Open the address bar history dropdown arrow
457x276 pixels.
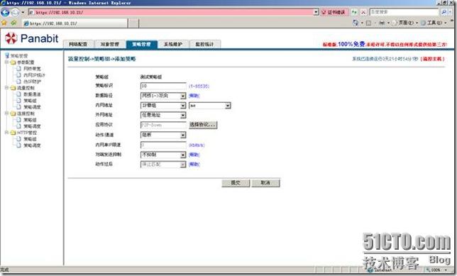pos(316,12)
